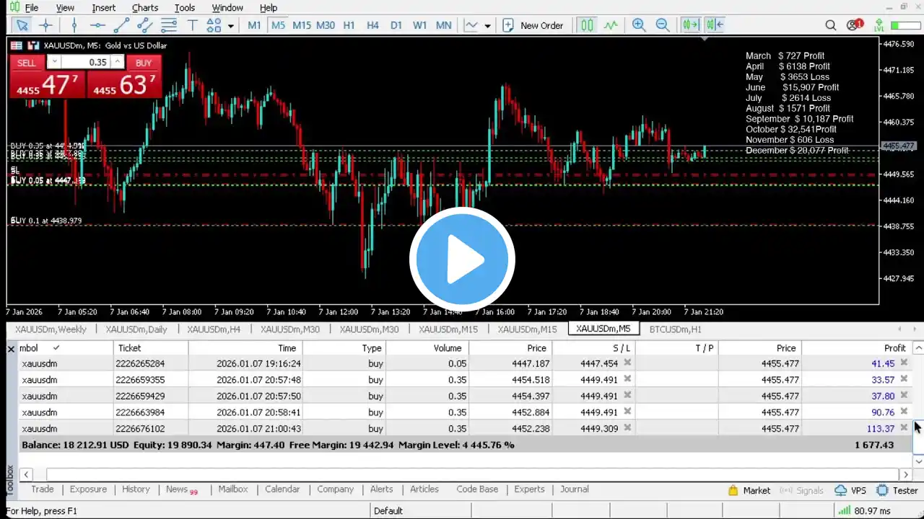Viewport: 924px width, 519px height.
Task: Close the Toolbox panel
Action: tap(11, 349)
